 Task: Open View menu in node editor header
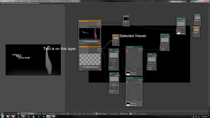(x=75, y=114)
